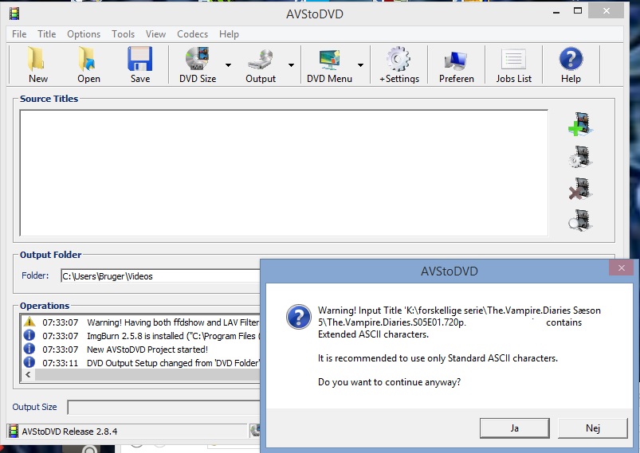
Task: Edit the title with the film gear icon
Action: click(580, 157)
